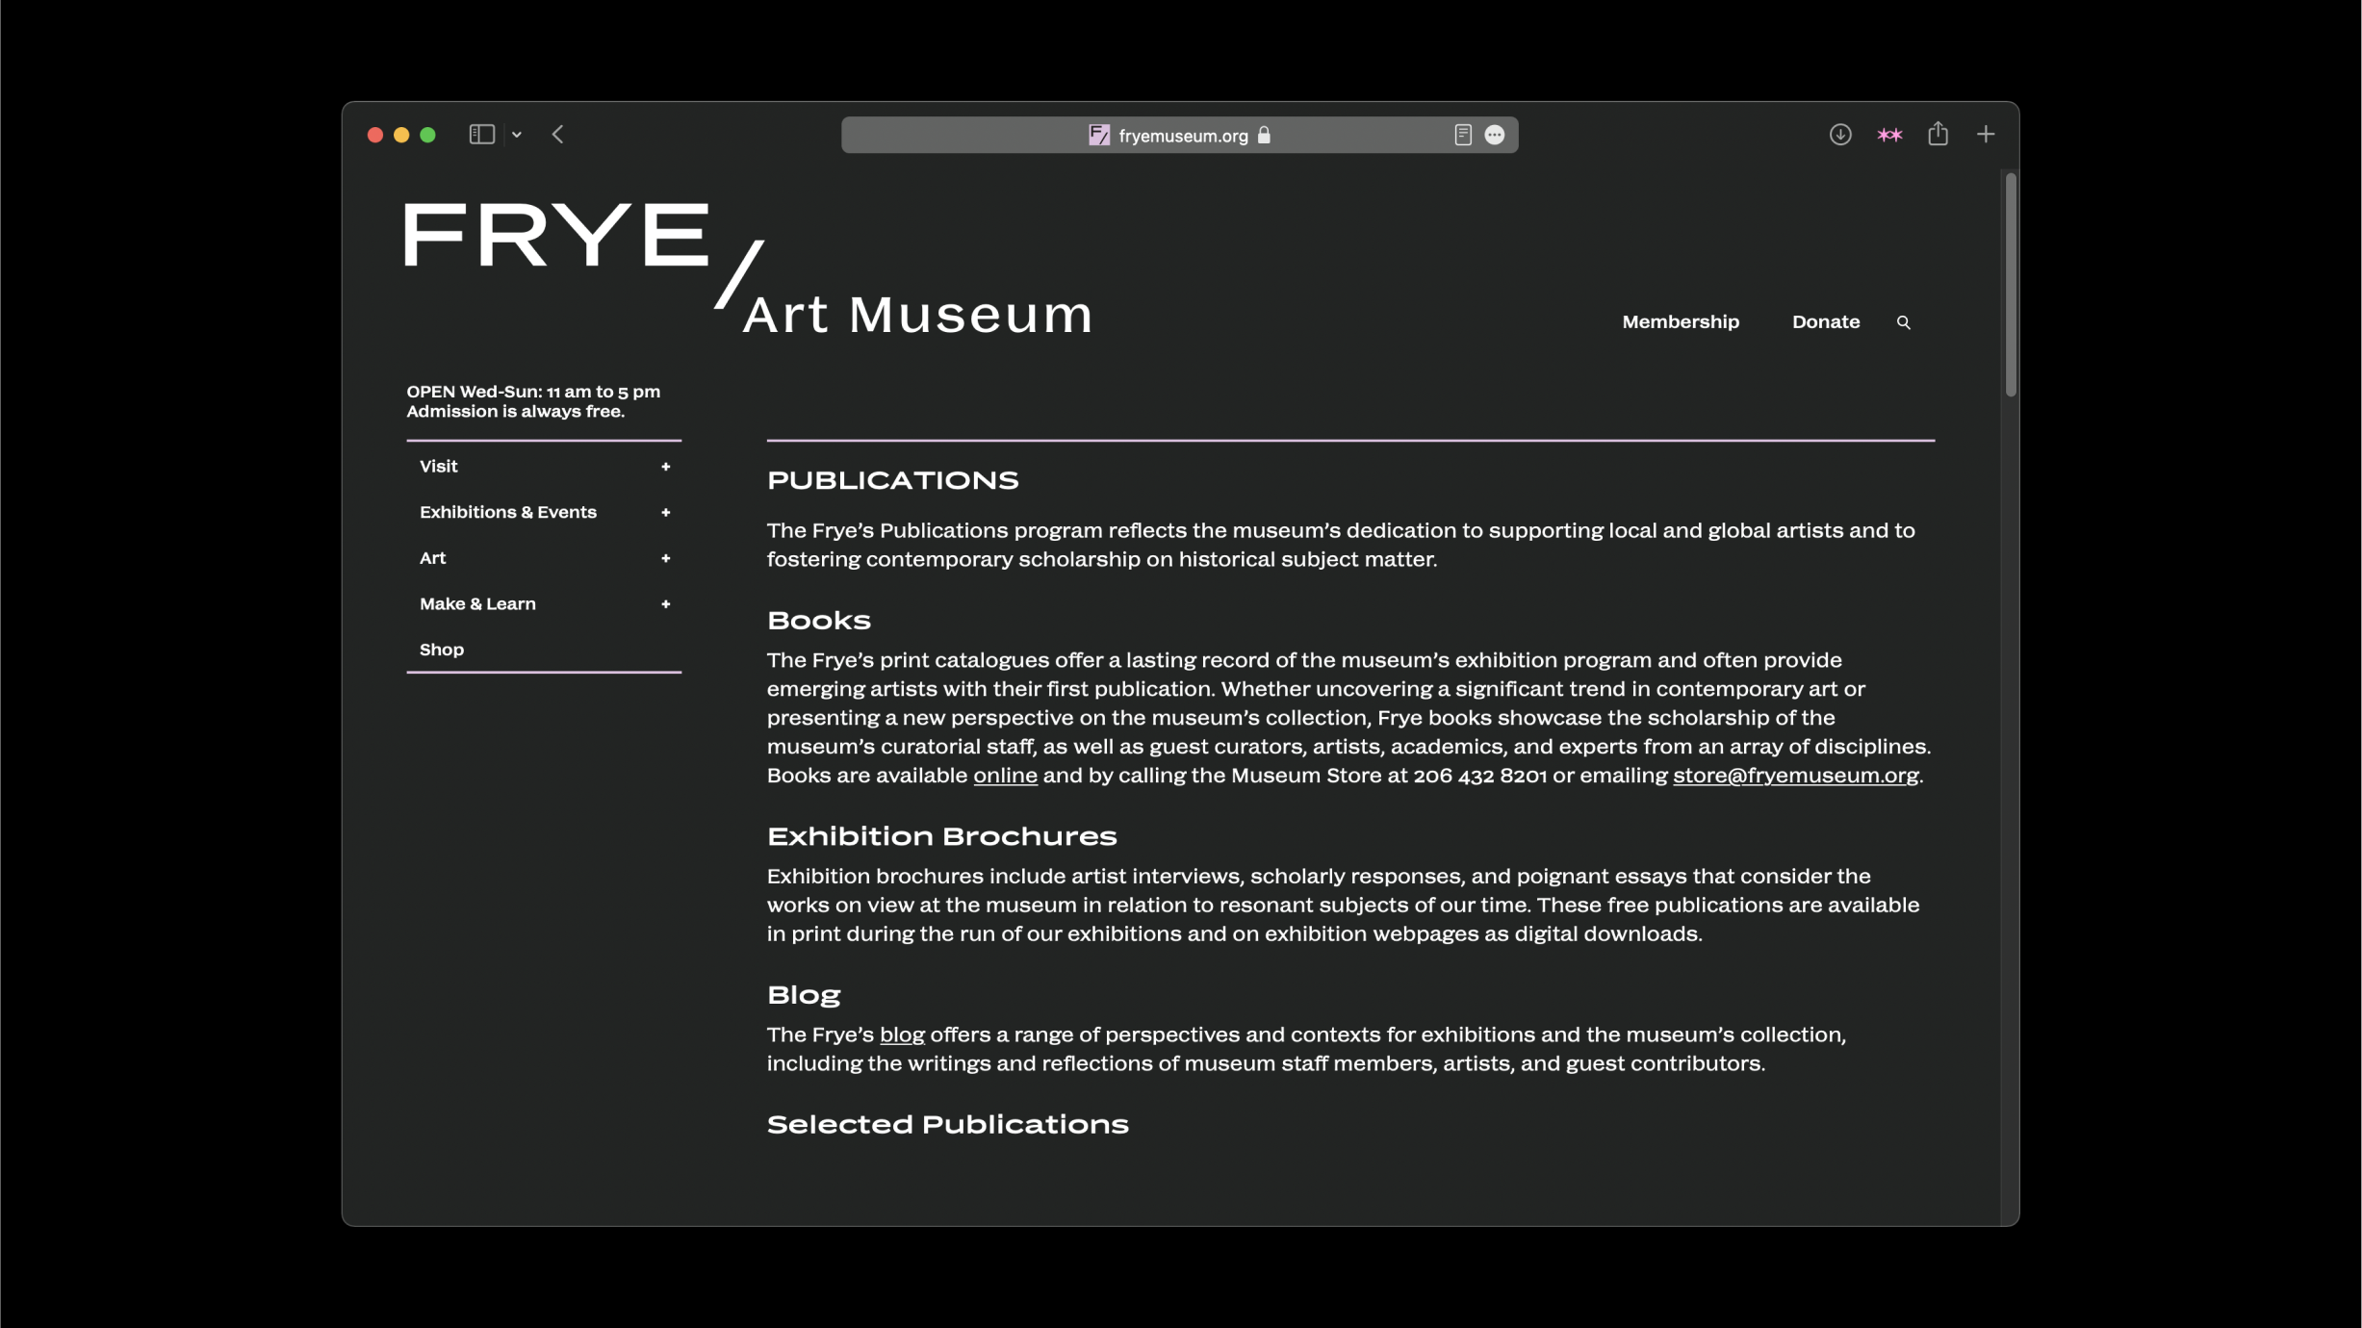Viewport: 2362px width, 1328px height.
Task: Open the Shop sidebar menu item
Action: point(442,650)
